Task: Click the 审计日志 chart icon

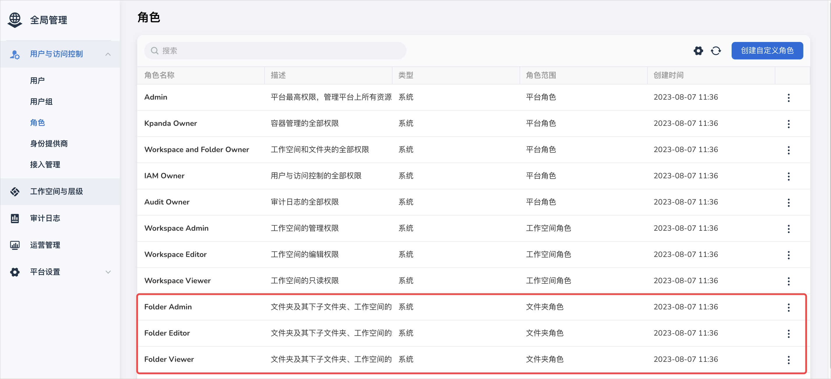Action: coord(15,218)
